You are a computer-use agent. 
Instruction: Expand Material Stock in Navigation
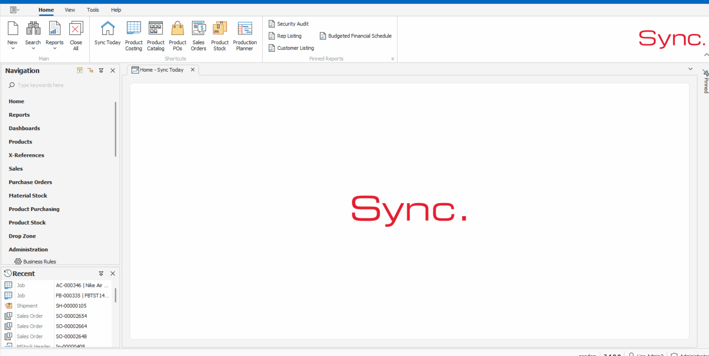pyautogui.click(x=28, y=195)
